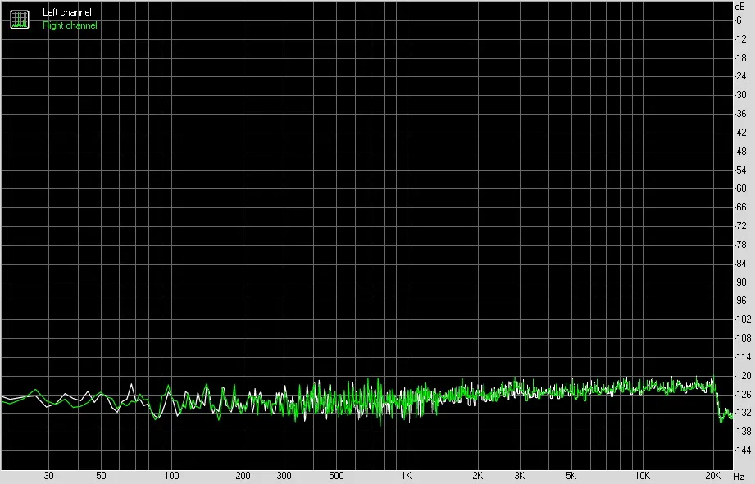Screen dimensions: 755x484
Task: Click the 20K frequency label
Action: (x=712, y=476)
